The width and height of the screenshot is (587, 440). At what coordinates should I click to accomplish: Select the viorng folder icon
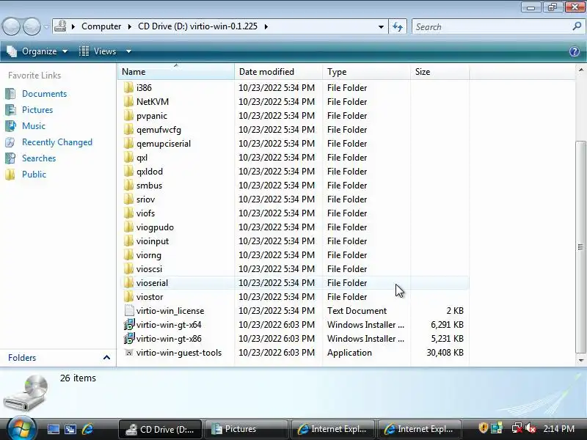(129, 254)
